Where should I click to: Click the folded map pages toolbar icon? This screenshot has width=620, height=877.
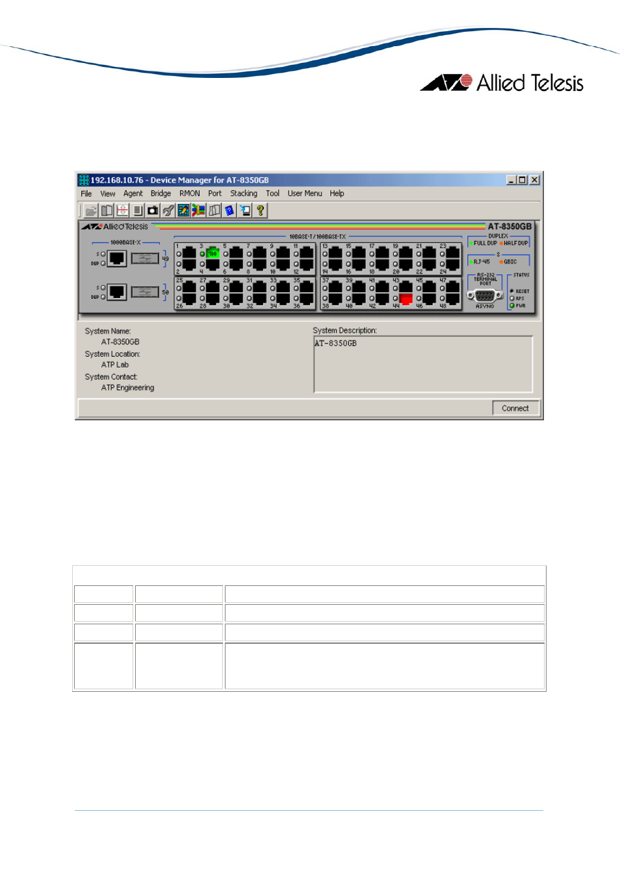tap(214, 210)
